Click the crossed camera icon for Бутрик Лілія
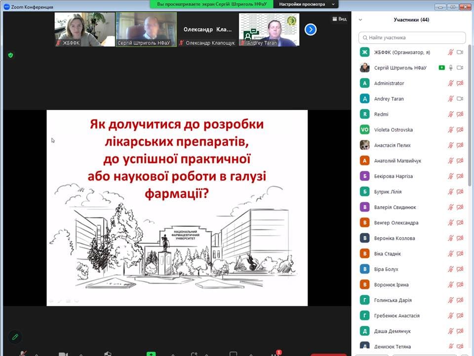474x356 pixels. tap(460, 192)
